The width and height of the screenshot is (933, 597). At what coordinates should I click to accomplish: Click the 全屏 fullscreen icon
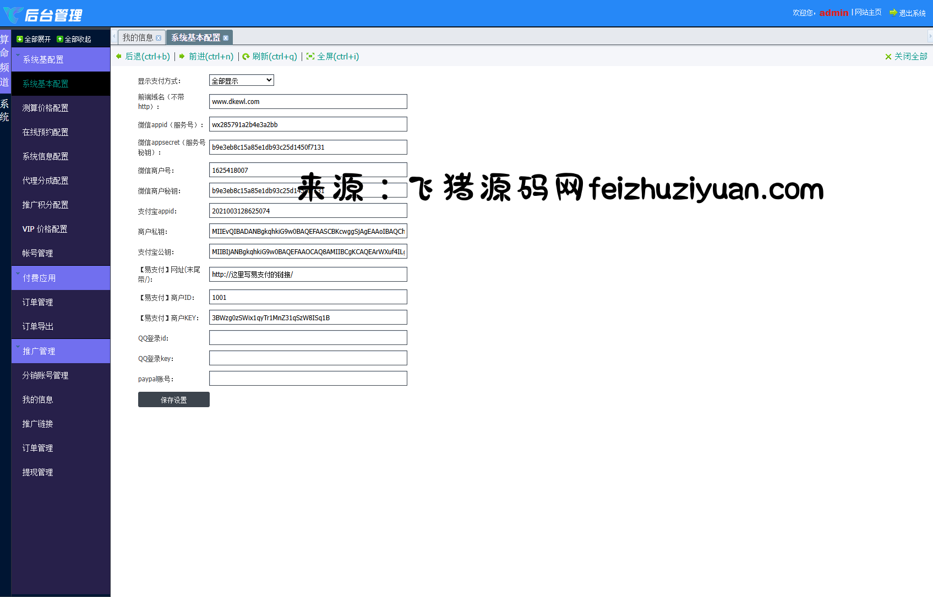click(x=310, y=56)
